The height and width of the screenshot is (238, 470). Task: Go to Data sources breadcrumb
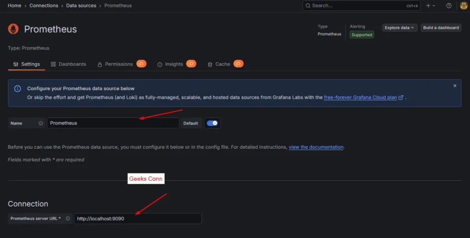coord(81,5)
